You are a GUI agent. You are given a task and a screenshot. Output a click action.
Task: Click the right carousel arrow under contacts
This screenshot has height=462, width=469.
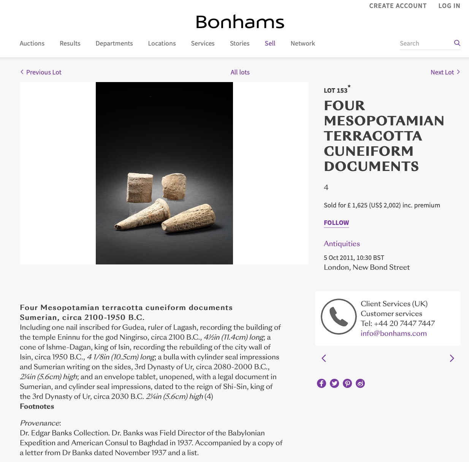(x=452, y=358)
